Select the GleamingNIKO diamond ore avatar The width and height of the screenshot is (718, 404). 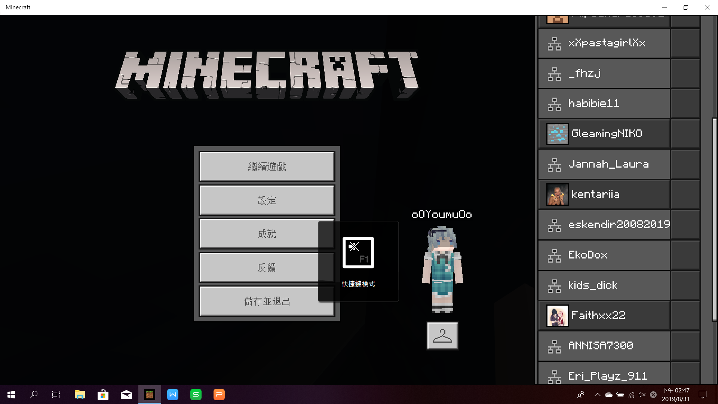(557, 134)
